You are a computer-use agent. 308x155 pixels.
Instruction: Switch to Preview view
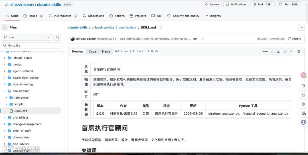pyautogui.click(x=78, y=51)
